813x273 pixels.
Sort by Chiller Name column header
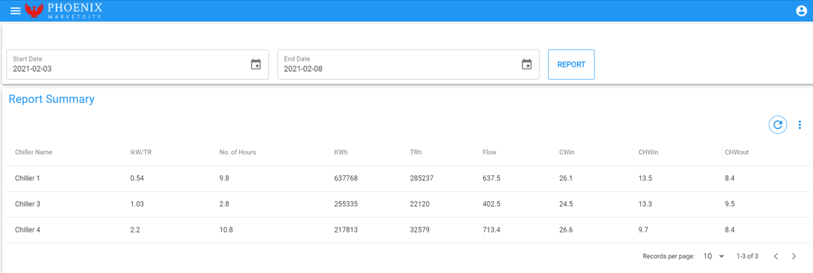point(33,152)
